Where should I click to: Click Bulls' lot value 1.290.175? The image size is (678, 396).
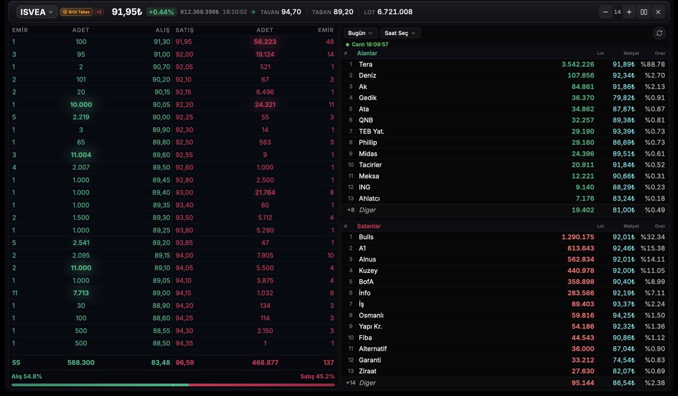[578, 237]
